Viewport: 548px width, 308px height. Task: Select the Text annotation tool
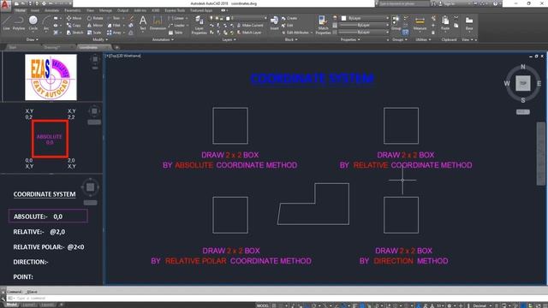pyautogui.click(x=143, y=23)
